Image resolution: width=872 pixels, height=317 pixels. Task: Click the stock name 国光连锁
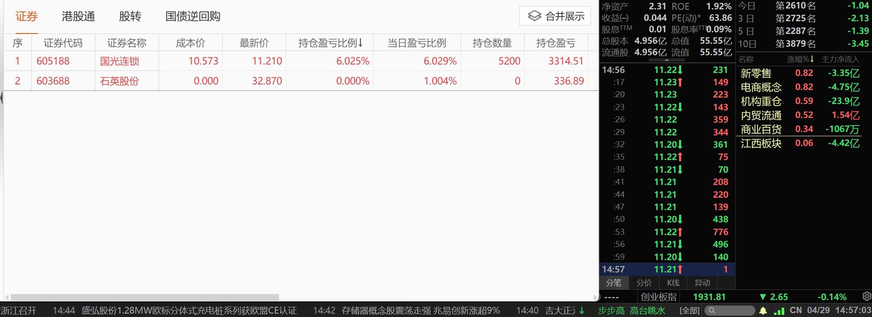[x=120, y=61]
